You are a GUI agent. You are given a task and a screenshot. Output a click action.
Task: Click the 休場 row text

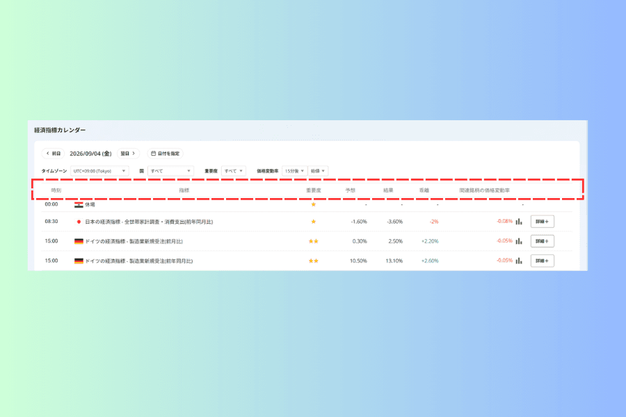[90, 205]
